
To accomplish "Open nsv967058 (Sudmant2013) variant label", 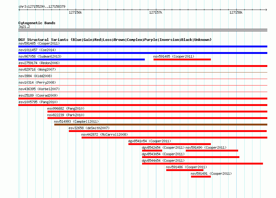I will point(40,56).
